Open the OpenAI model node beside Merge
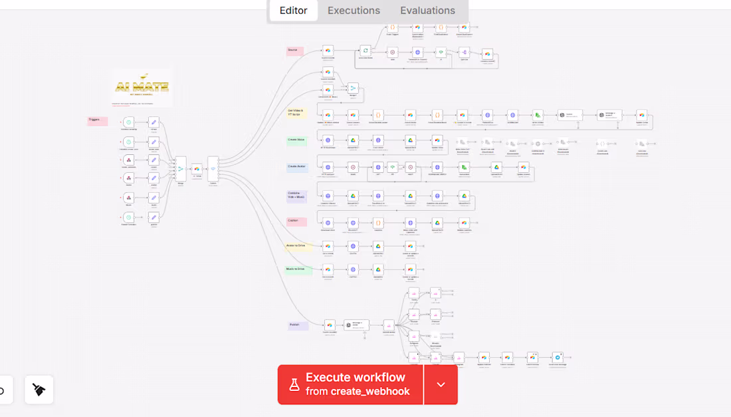This screenshot has height=417, width=731. [197, 168]
